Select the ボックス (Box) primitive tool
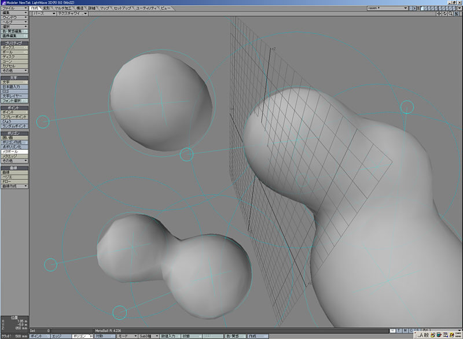463x339 pixels. 14,47
